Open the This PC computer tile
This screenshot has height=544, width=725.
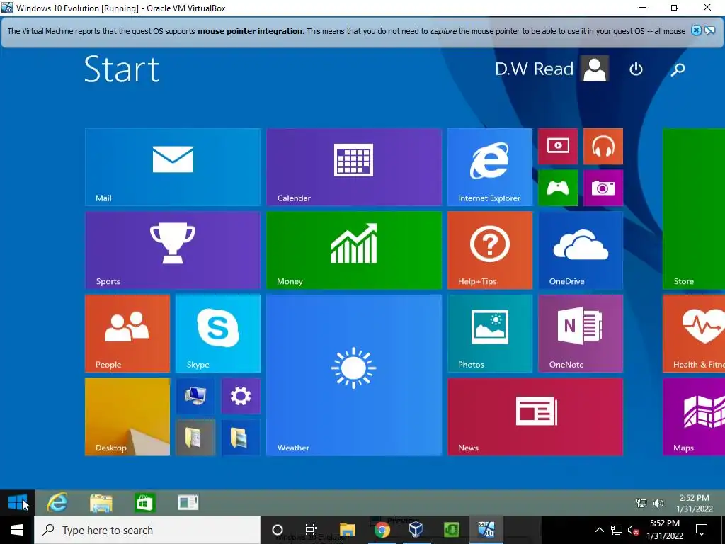pos(195,396)
